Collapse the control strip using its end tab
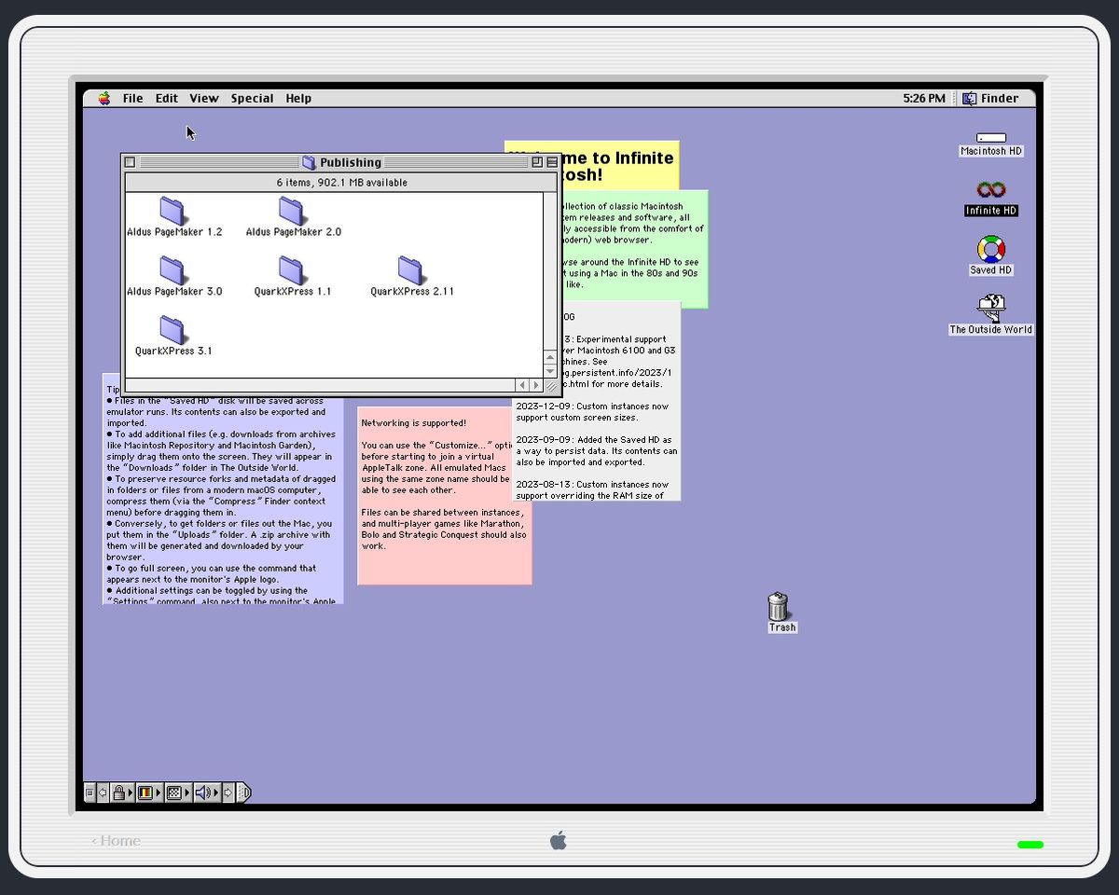 244,792
